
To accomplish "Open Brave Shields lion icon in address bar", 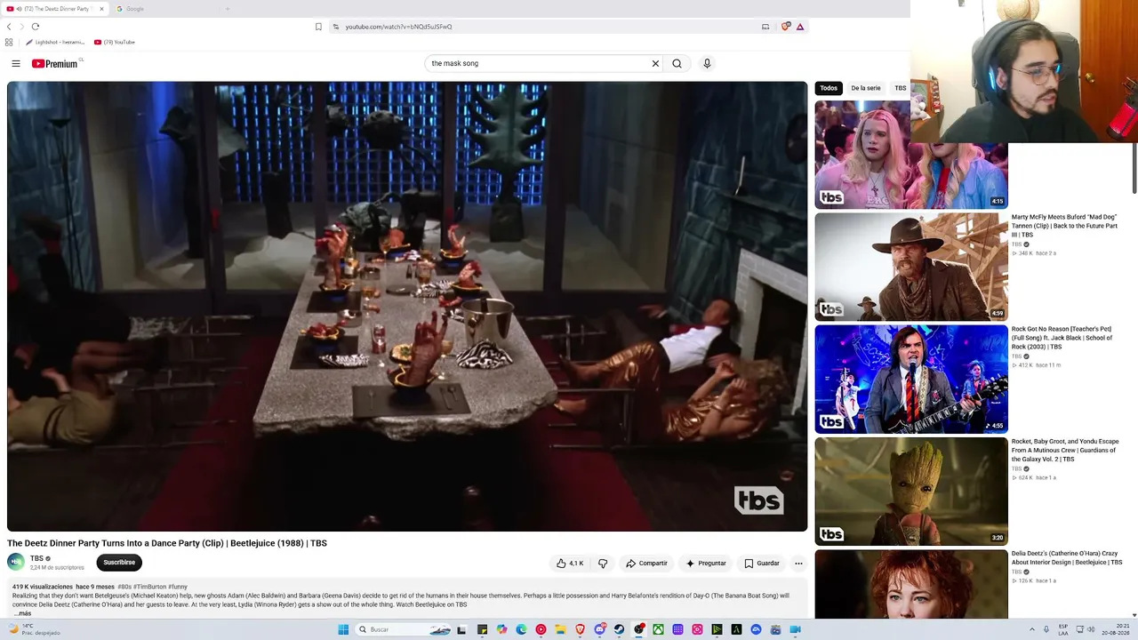I will tap(786, 27).
